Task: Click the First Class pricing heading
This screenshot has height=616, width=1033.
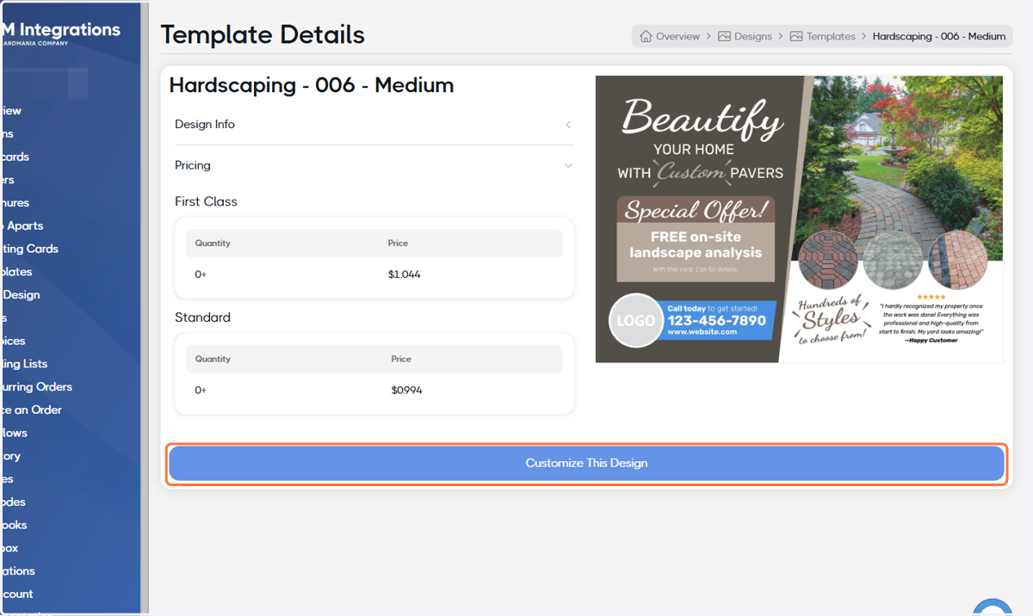Action: point(206,201)
